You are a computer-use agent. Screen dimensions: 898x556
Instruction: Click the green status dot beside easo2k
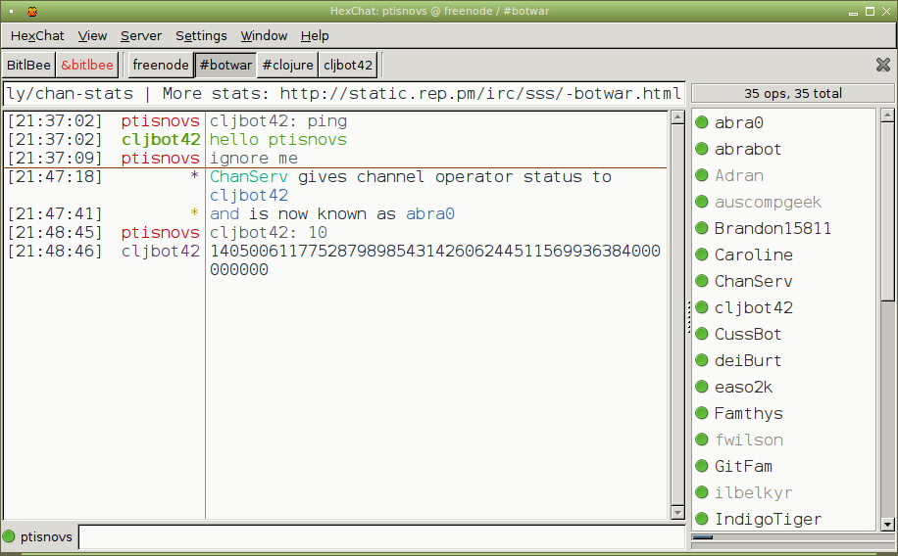702,386
